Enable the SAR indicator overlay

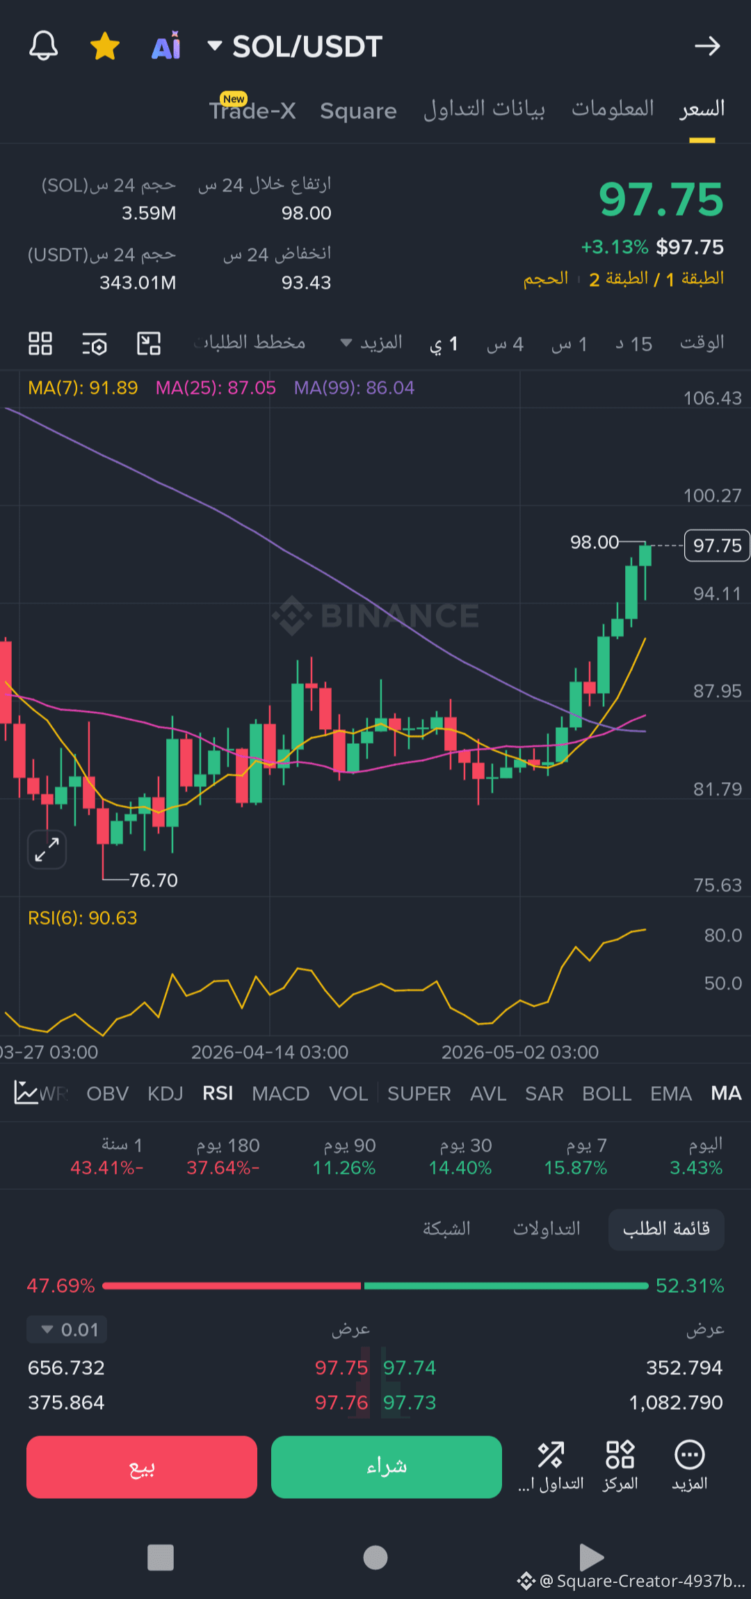point(544,1094)
